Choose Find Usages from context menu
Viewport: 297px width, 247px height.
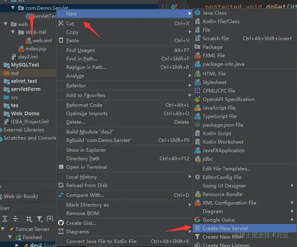pyautogui.click(x=124, y=50)
